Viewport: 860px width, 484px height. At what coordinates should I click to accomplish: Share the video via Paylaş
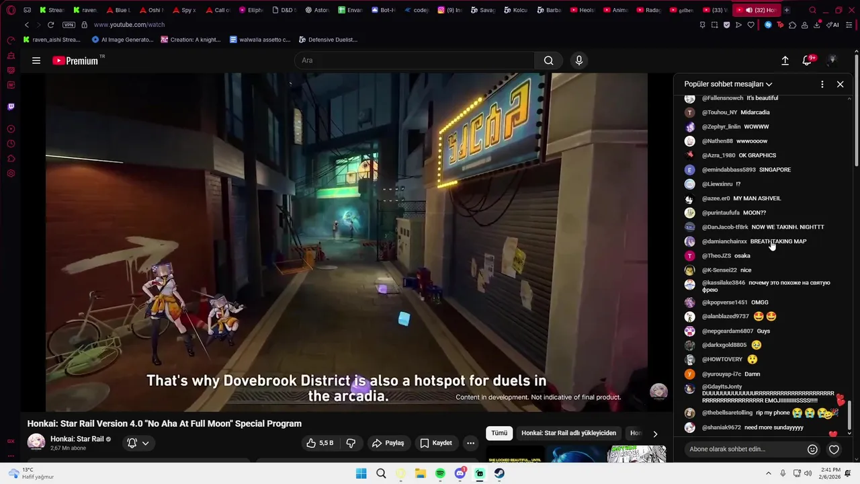pyautogui.click(x=388, y=443)
